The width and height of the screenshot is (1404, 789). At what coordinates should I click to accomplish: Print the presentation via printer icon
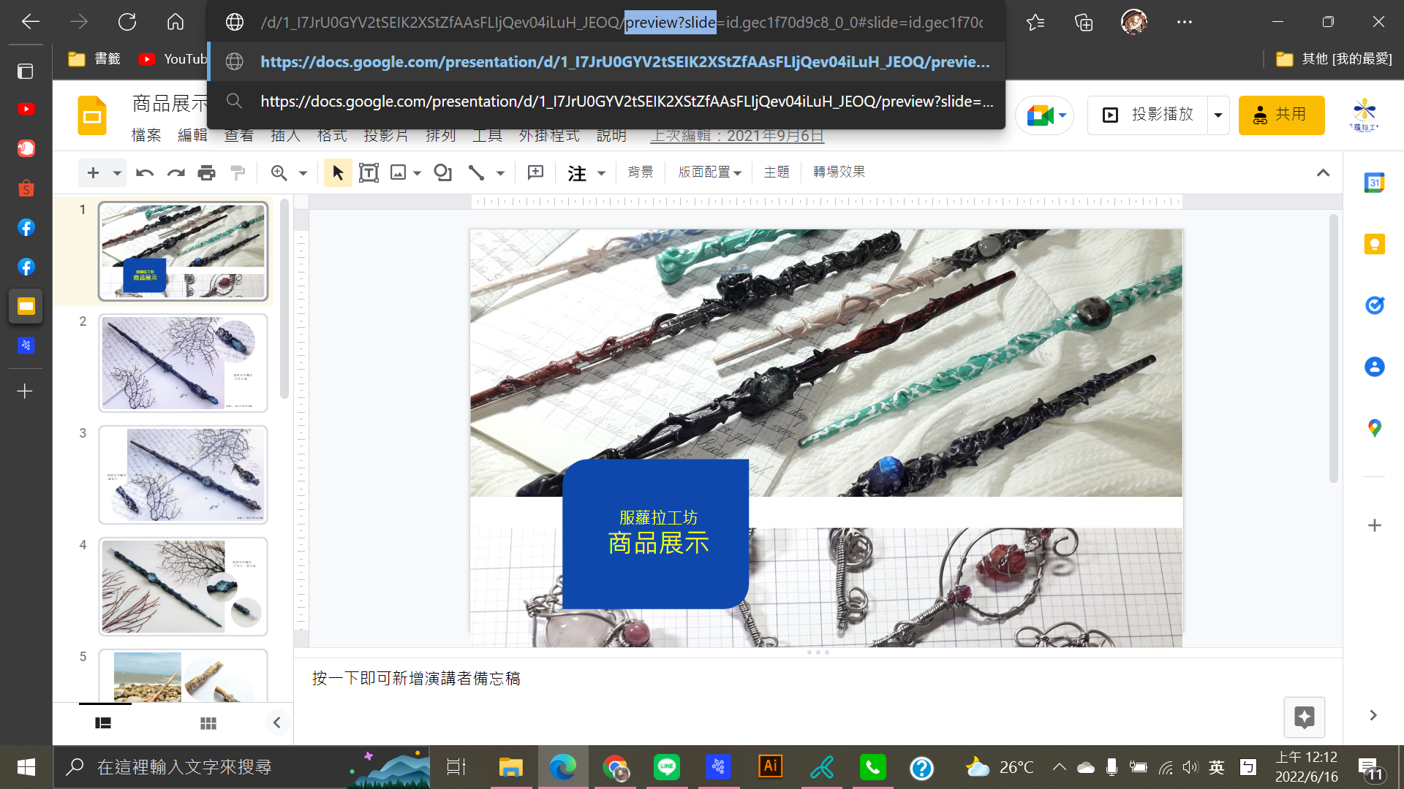click(x=207, y=172)
